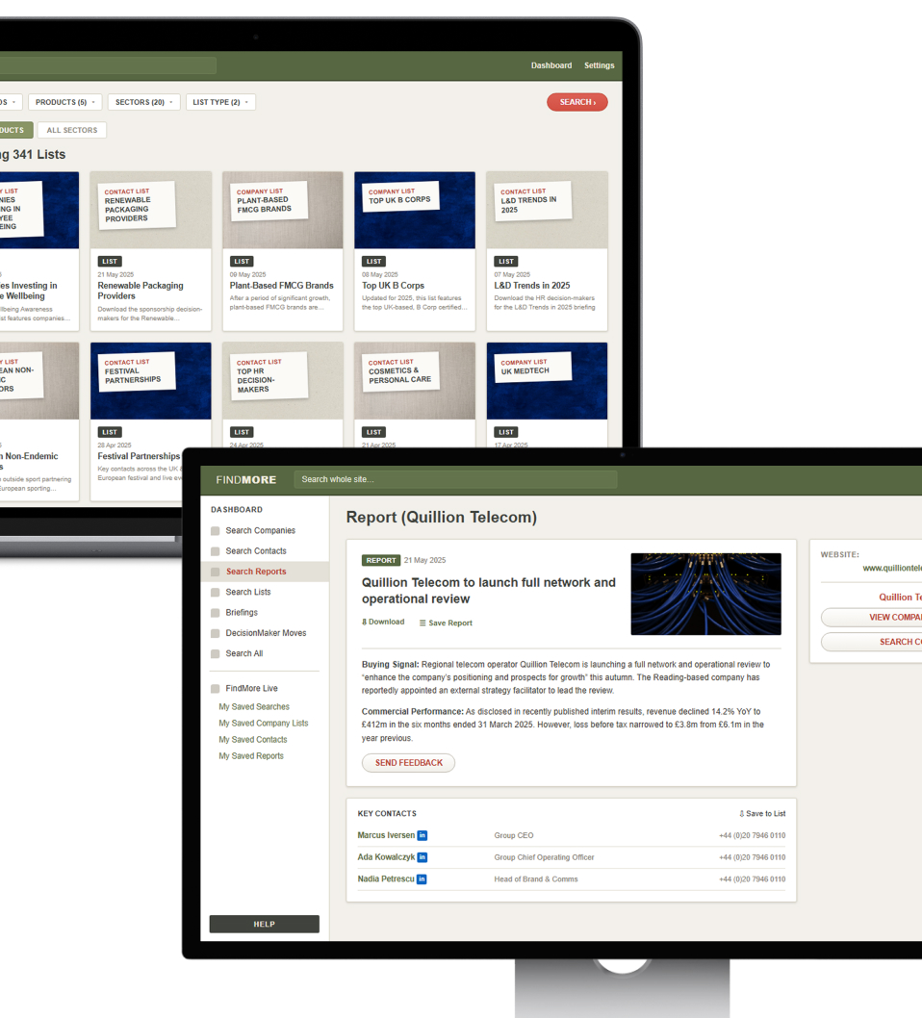This screenshot has width=922, height=1018.
Task: Click Marcus Iversen contact name
Action: (386, 835)
